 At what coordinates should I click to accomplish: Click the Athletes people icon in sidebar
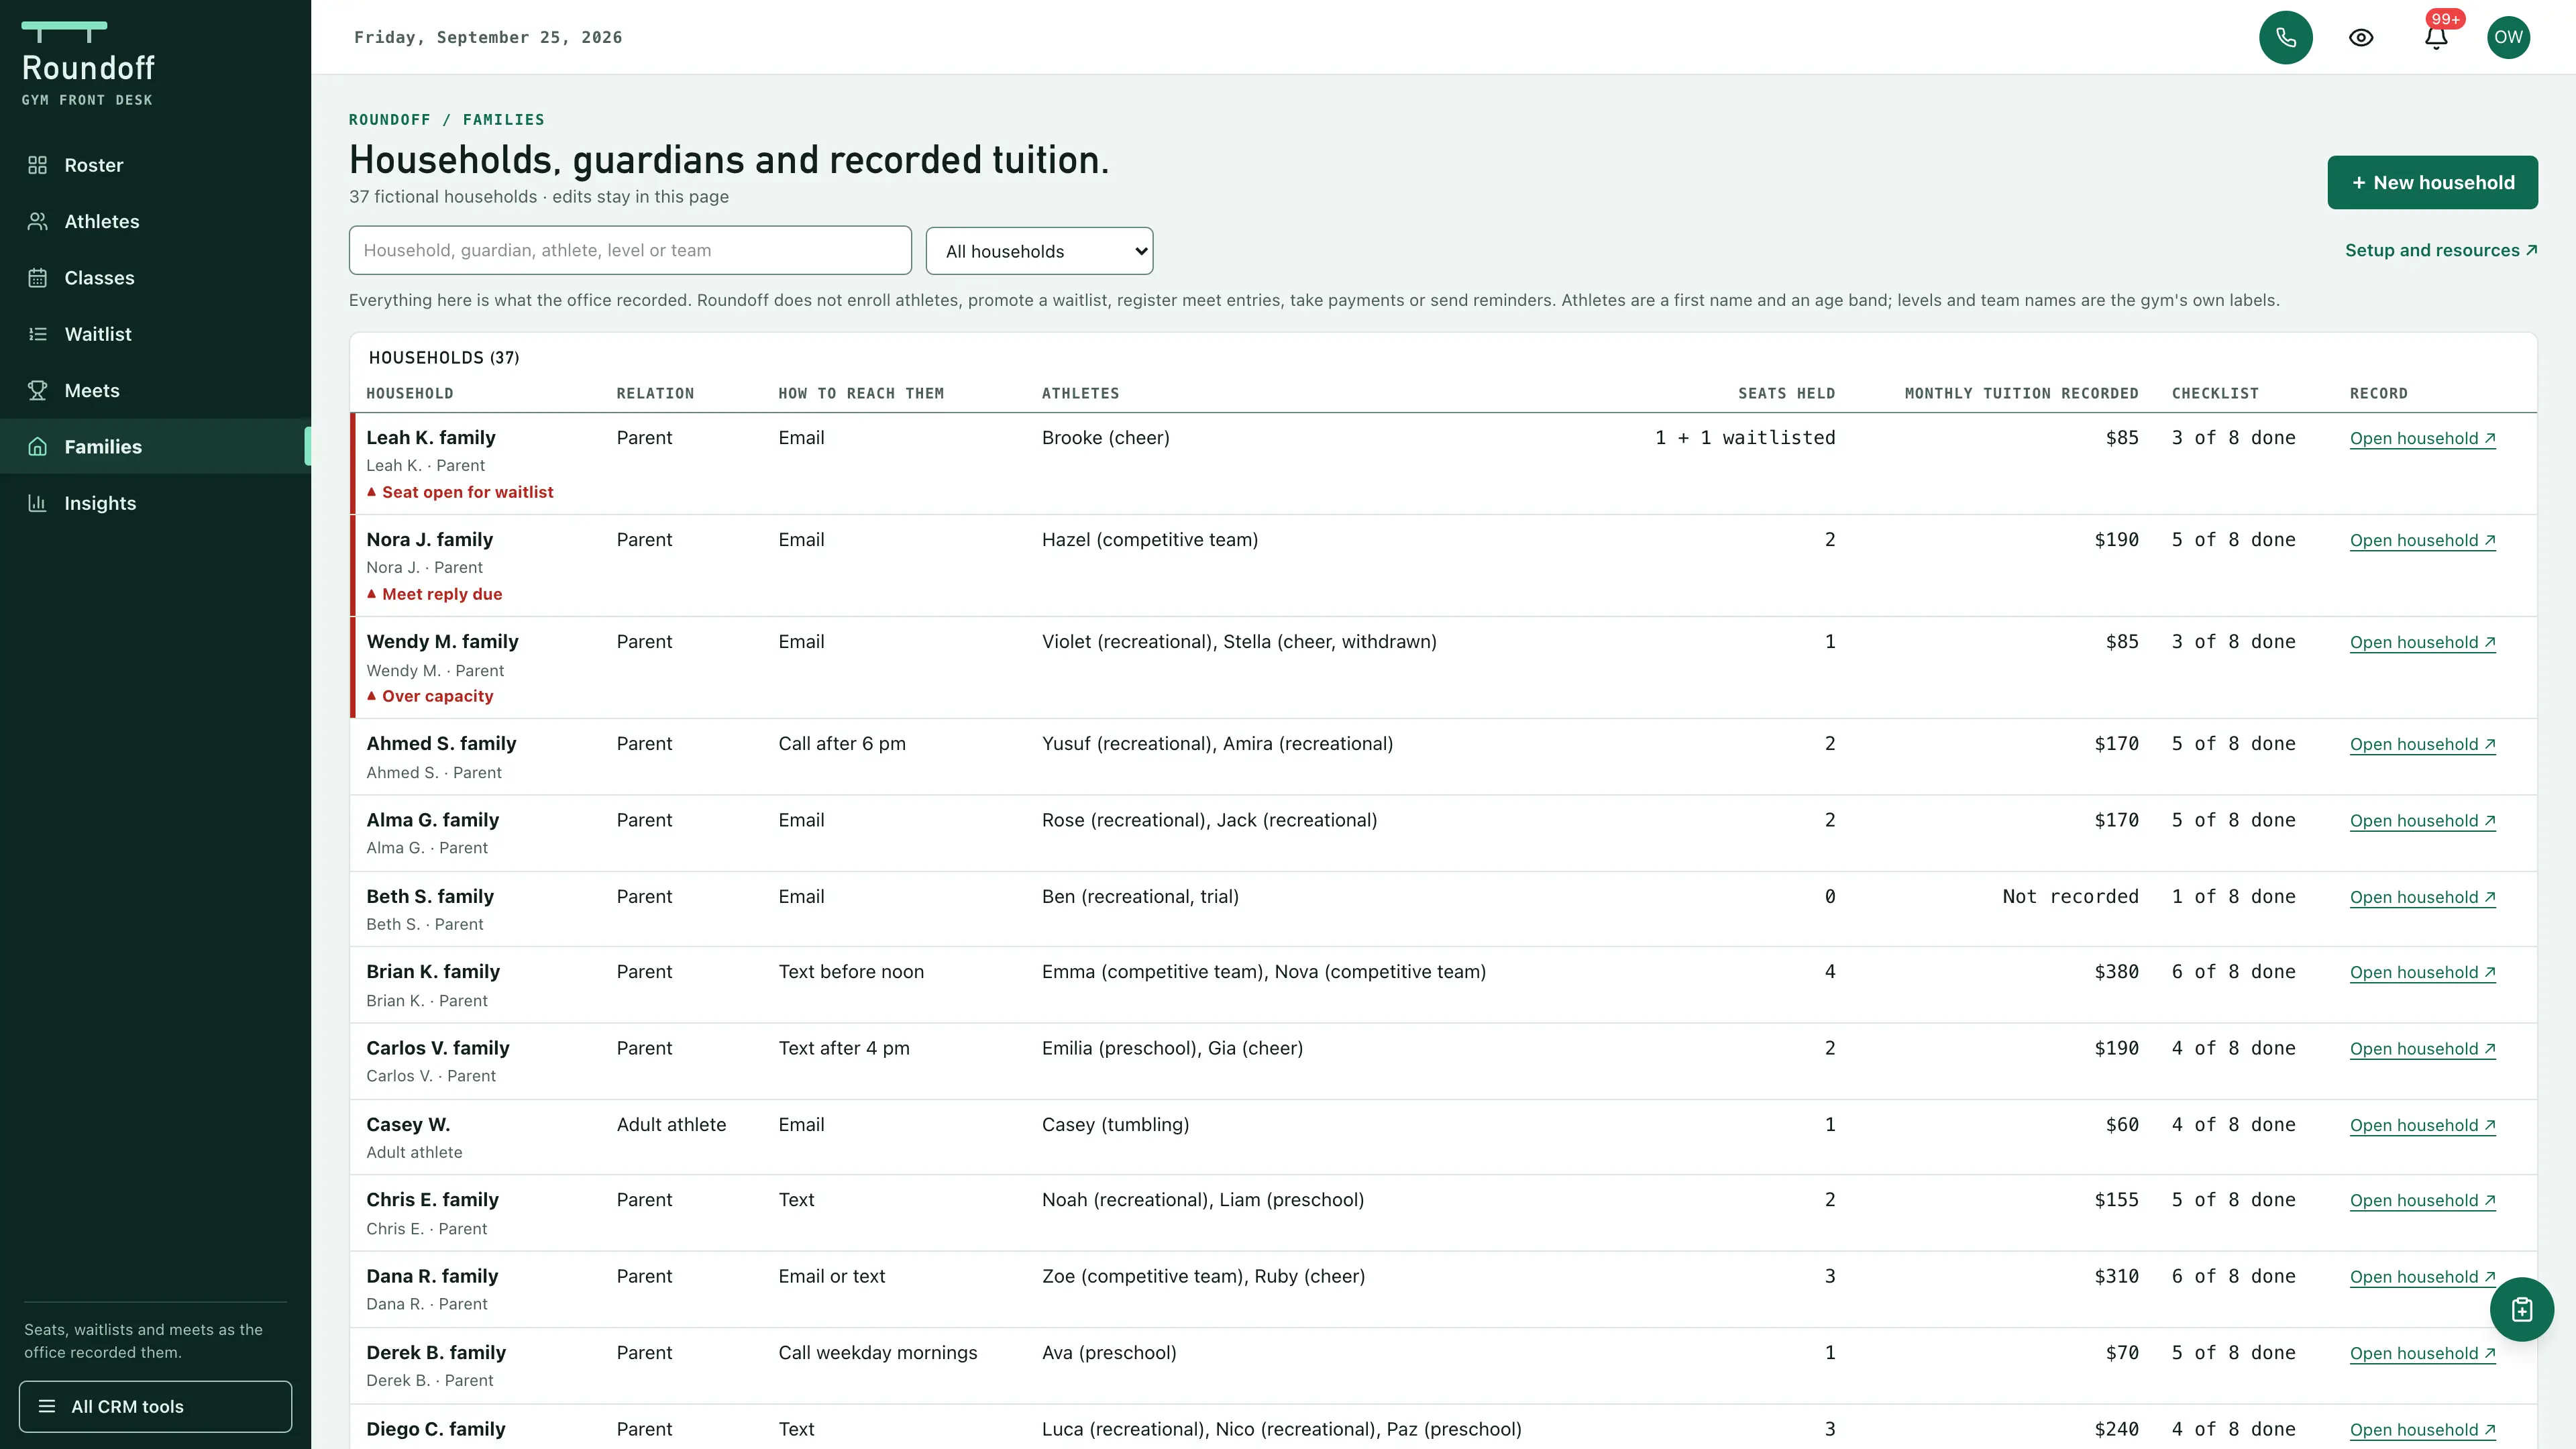coord(37,221)
